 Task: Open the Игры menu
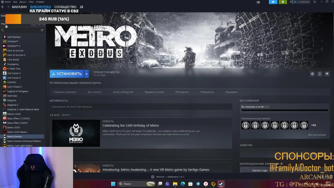31,2
